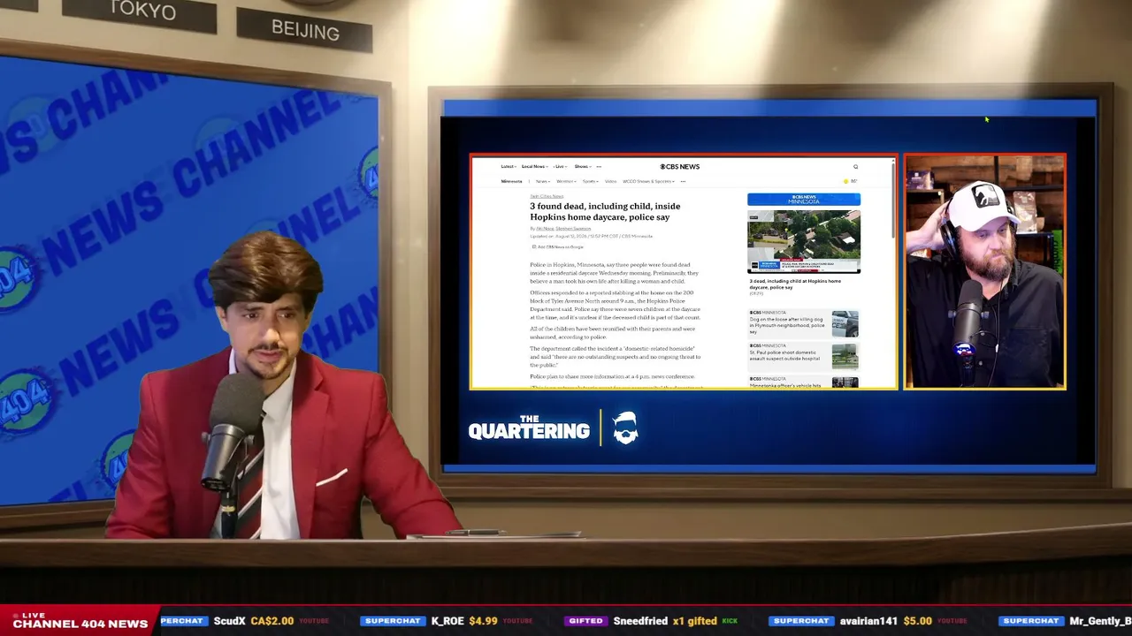Click The Quartering logo text
Screen dimensions: 1132x636
529,428
